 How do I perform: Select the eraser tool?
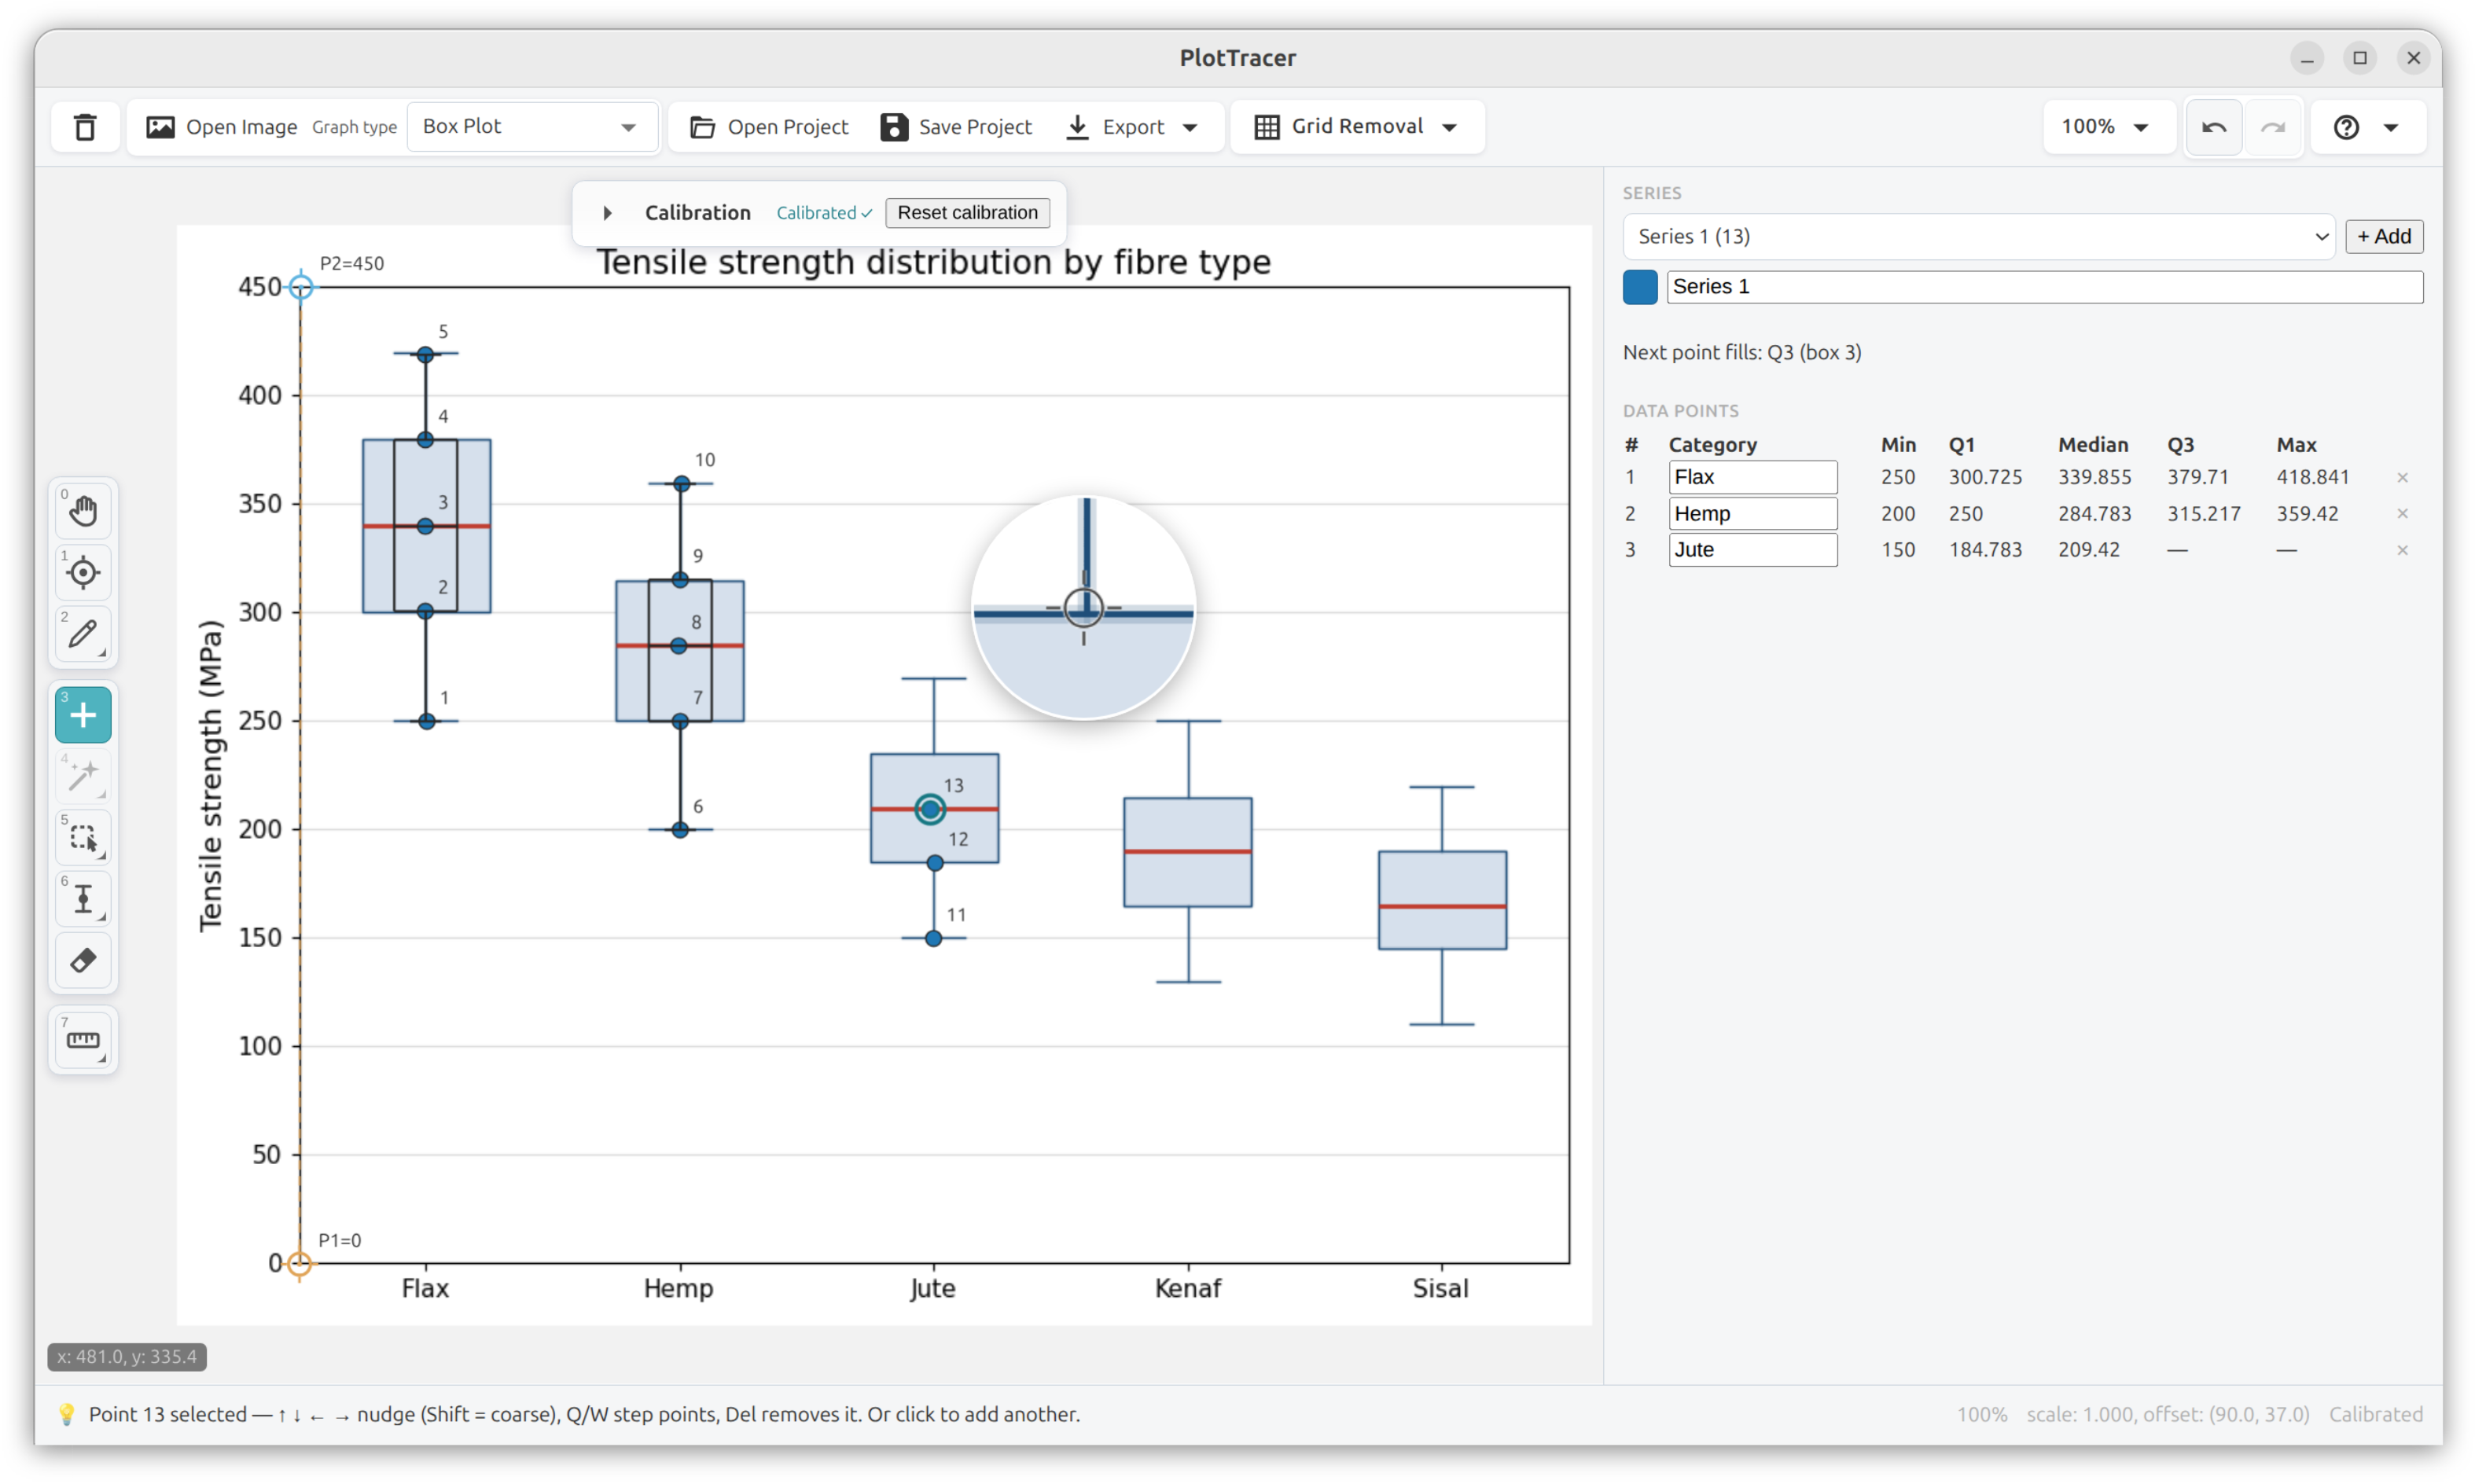coord(83,960)
